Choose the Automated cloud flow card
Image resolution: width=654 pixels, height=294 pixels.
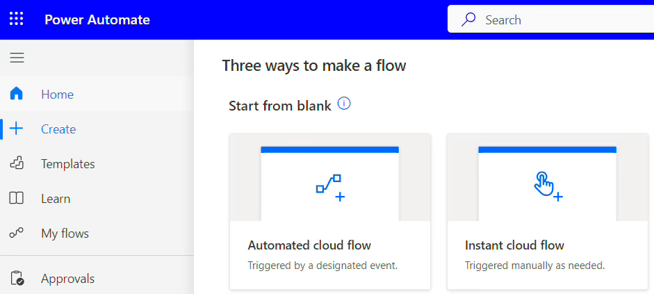pyautogui.click(x=329, y=211)
